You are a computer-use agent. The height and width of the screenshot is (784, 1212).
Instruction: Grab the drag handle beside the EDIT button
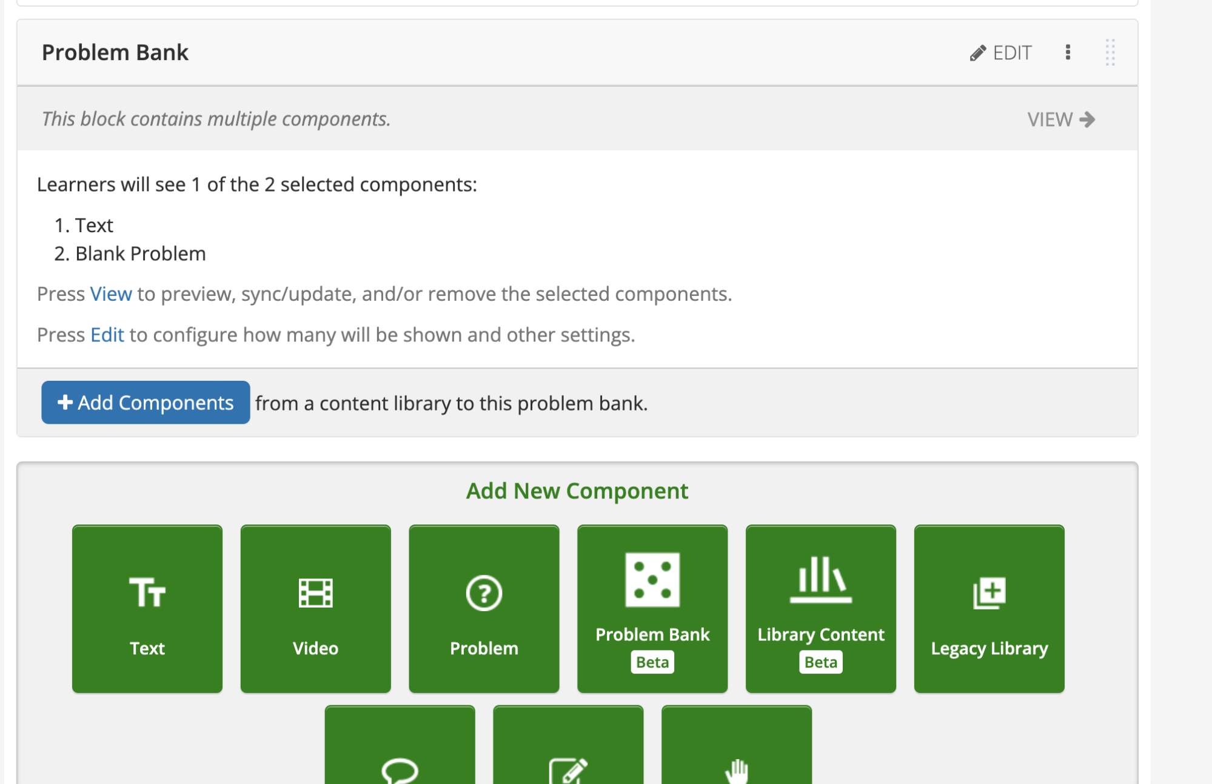tap(1110, 53)
